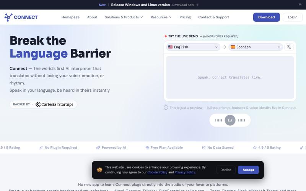Viewport: 306px width, 191px height.
Task: Click the Free Plan Available text
Action: tap(167, 147)
